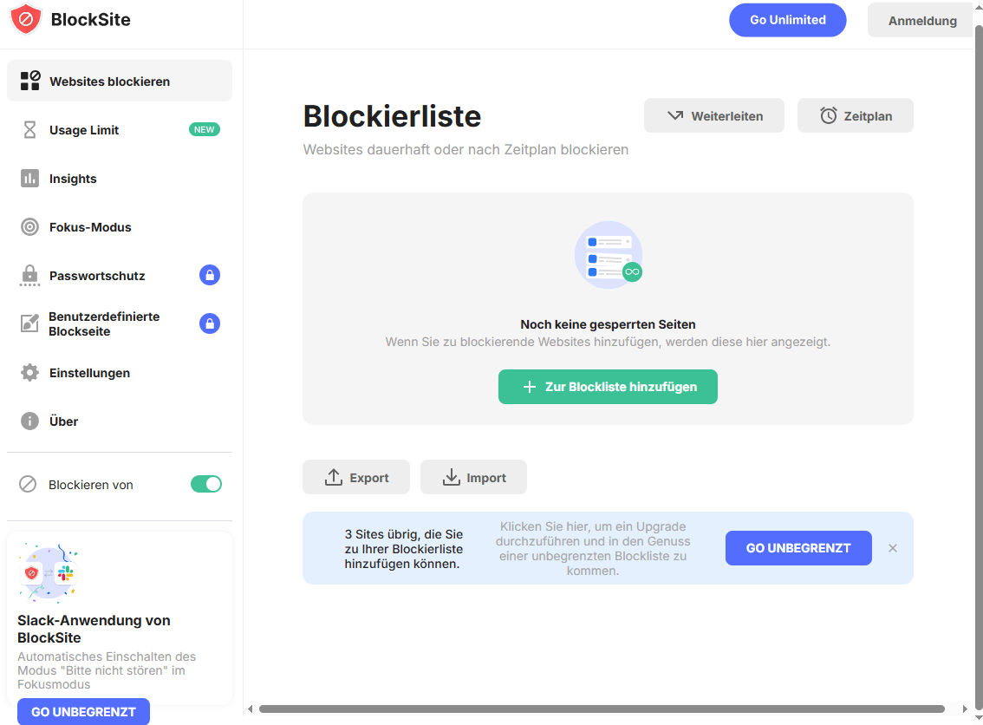Click Zur Blockliste hinzufügen button
Viewport: 983px width, 725px height.
click(608, 387)
